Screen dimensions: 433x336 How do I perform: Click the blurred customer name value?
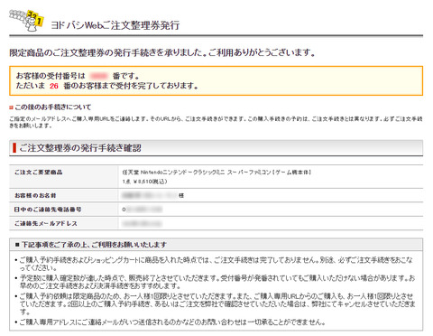[x=150, y=195]
